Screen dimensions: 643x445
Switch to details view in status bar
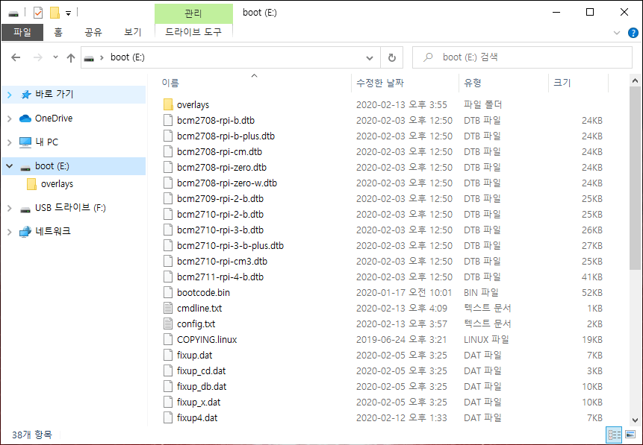click(x=615, y=435)
